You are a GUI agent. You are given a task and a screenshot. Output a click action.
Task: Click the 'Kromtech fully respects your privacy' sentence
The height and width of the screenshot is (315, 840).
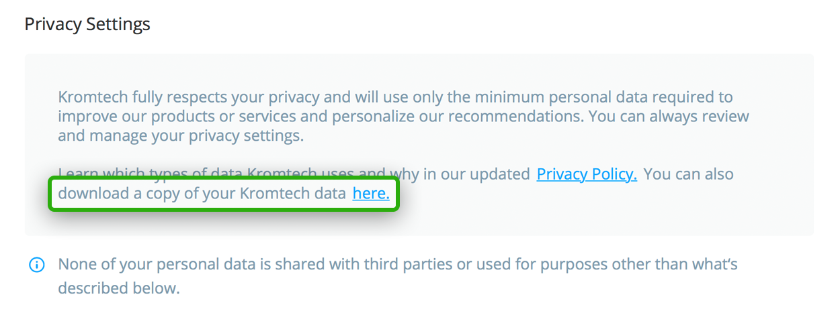(395, 97)
